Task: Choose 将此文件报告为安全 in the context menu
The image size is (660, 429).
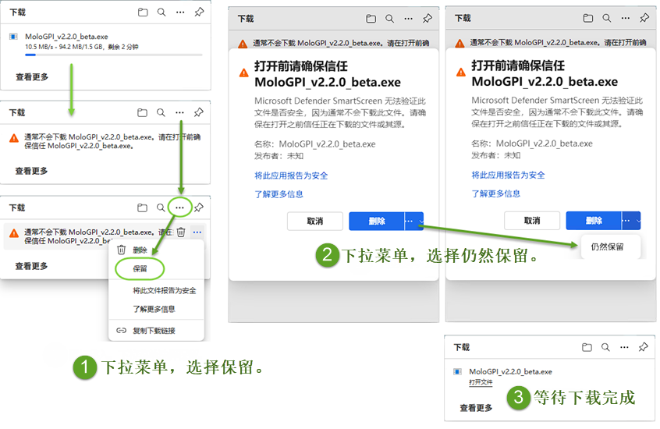Action: coord(164,290)
